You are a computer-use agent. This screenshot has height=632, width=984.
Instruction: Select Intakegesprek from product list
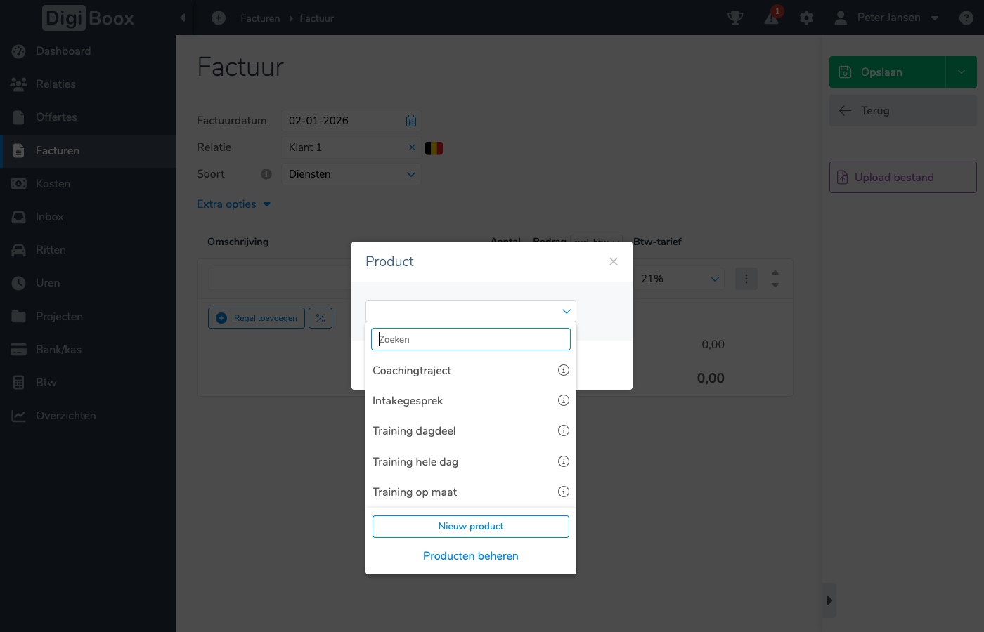pos(408,401)
